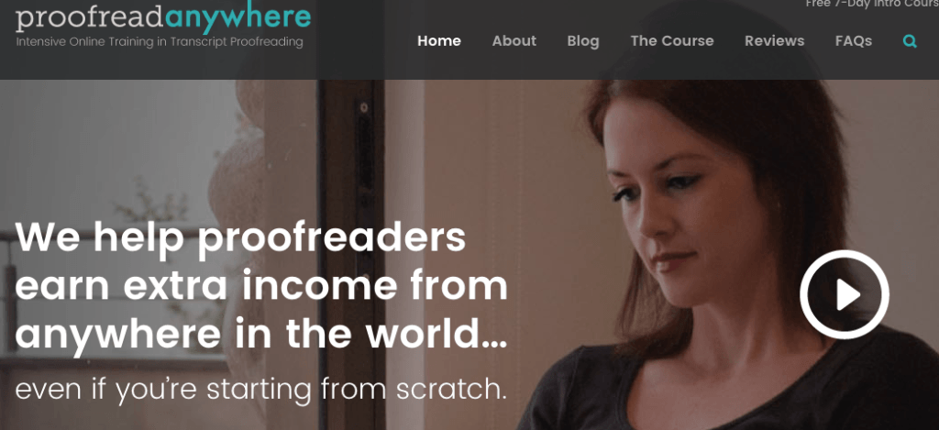
Task: Click the 'anywhere in the world...' line
Action: point(261,336)
